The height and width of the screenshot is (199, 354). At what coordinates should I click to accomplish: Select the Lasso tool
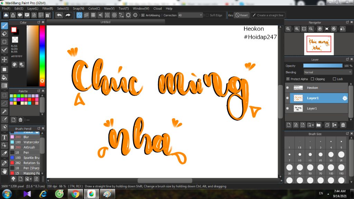click(x=4, y=103)
